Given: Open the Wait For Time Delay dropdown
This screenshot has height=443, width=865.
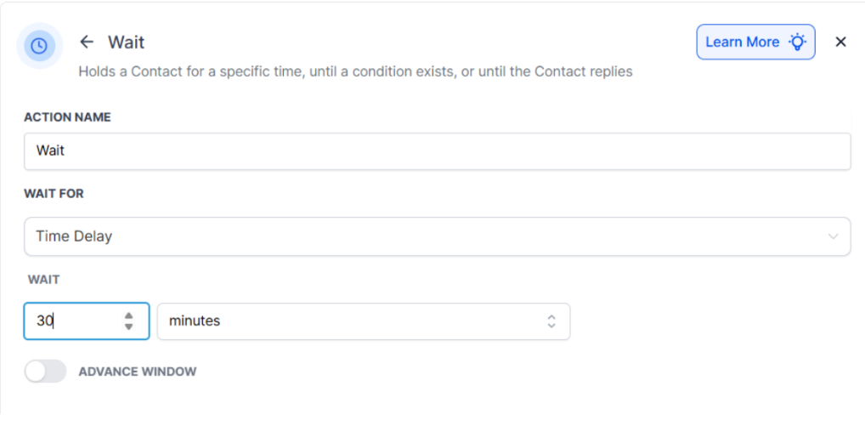Looking at the screenshot, I should tap(437, 236).
